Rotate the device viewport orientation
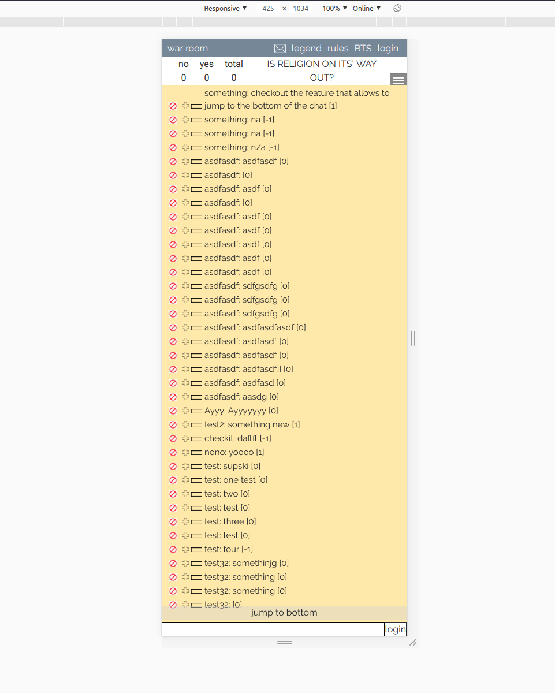 pos(397,8)
